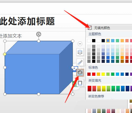Click the 主题颜色 section heading
This screenshot has height=113, width=132.
click(95, 34)
